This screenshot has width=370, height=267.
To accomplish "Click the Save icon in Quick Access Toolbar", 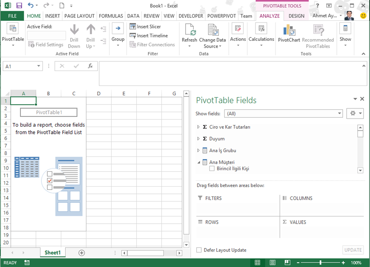I will [19, 6].
